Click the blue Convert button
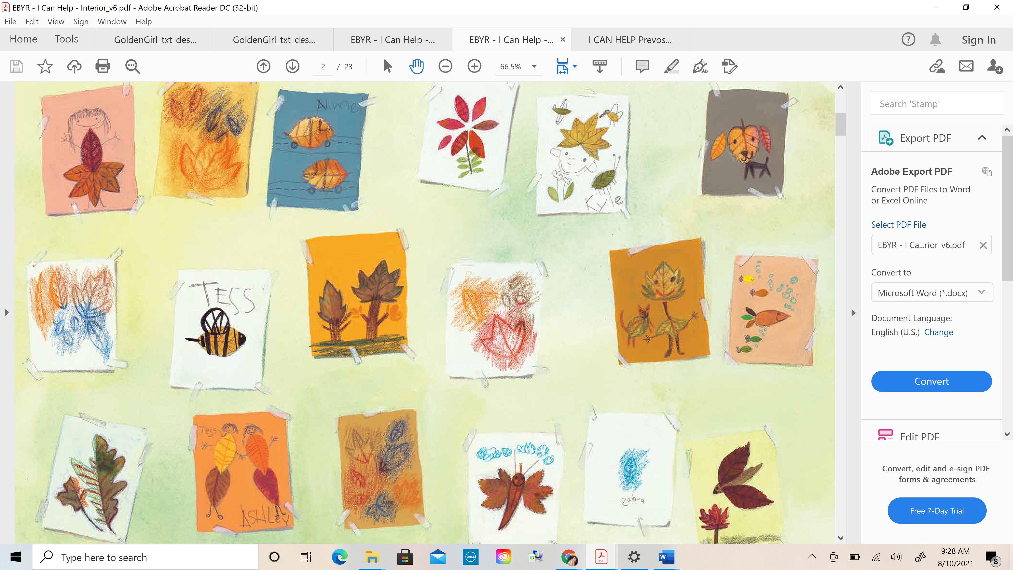This screenshot has height=570, width=1013. click(x=931, y=381)
